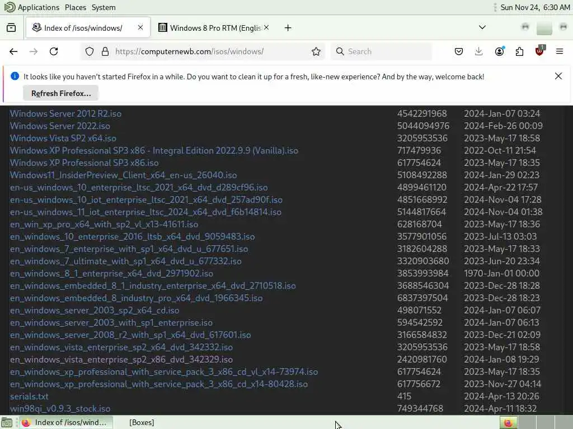Open Firefox account menu
Image resolution: width=573 pixels, height=429 pixels.
point(499,51)
